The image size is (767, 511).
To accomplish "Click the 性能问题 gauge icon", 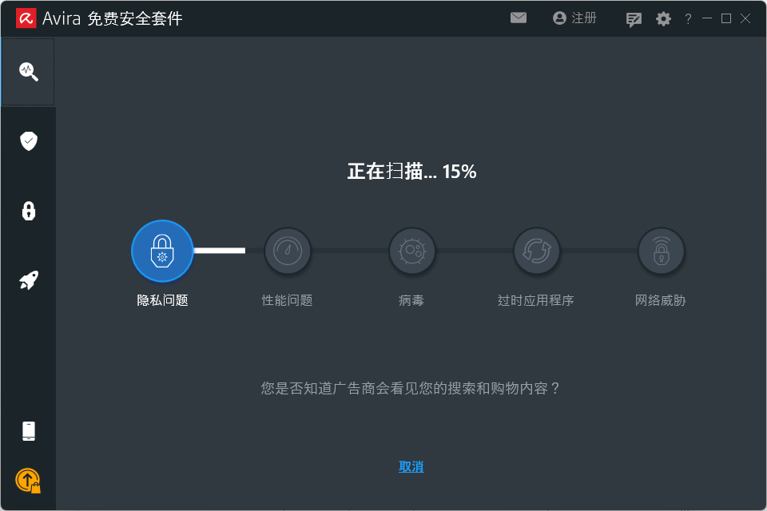I will coord(288,250).
